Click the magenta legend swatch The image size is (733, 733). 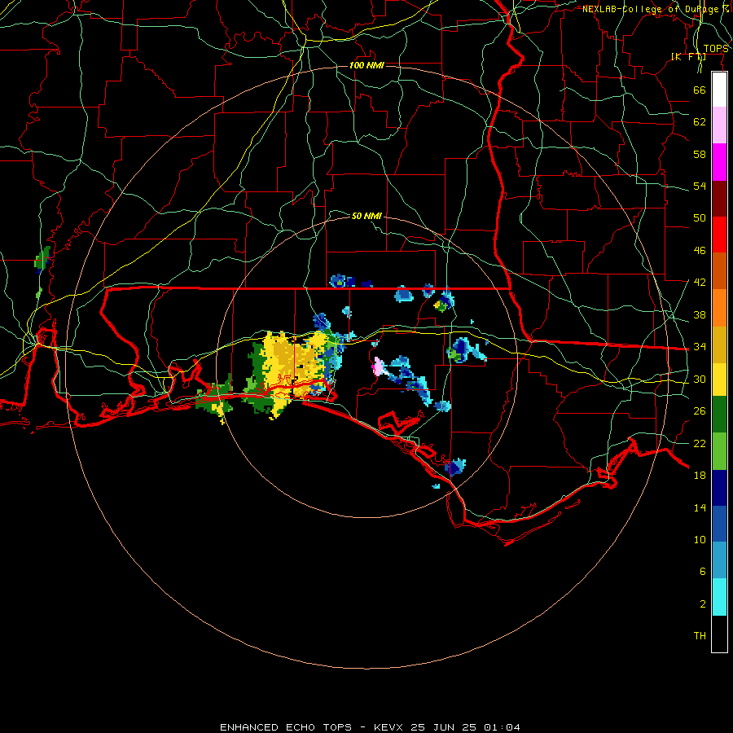tap(719, 162)
